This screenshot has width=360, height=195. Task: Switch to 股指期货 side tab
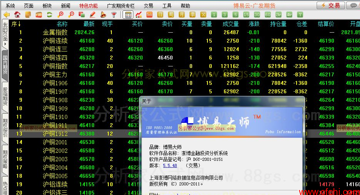tap(5, 97)
